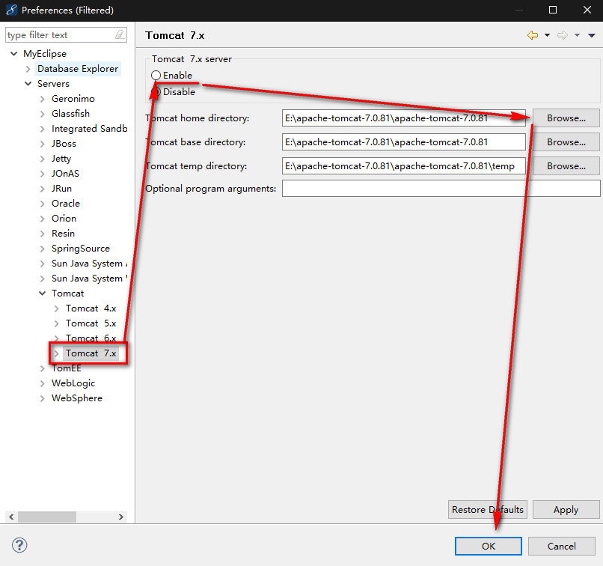603x566 pixels.
Task: Browse for Tomcat home directory
Action: [566, 118]
